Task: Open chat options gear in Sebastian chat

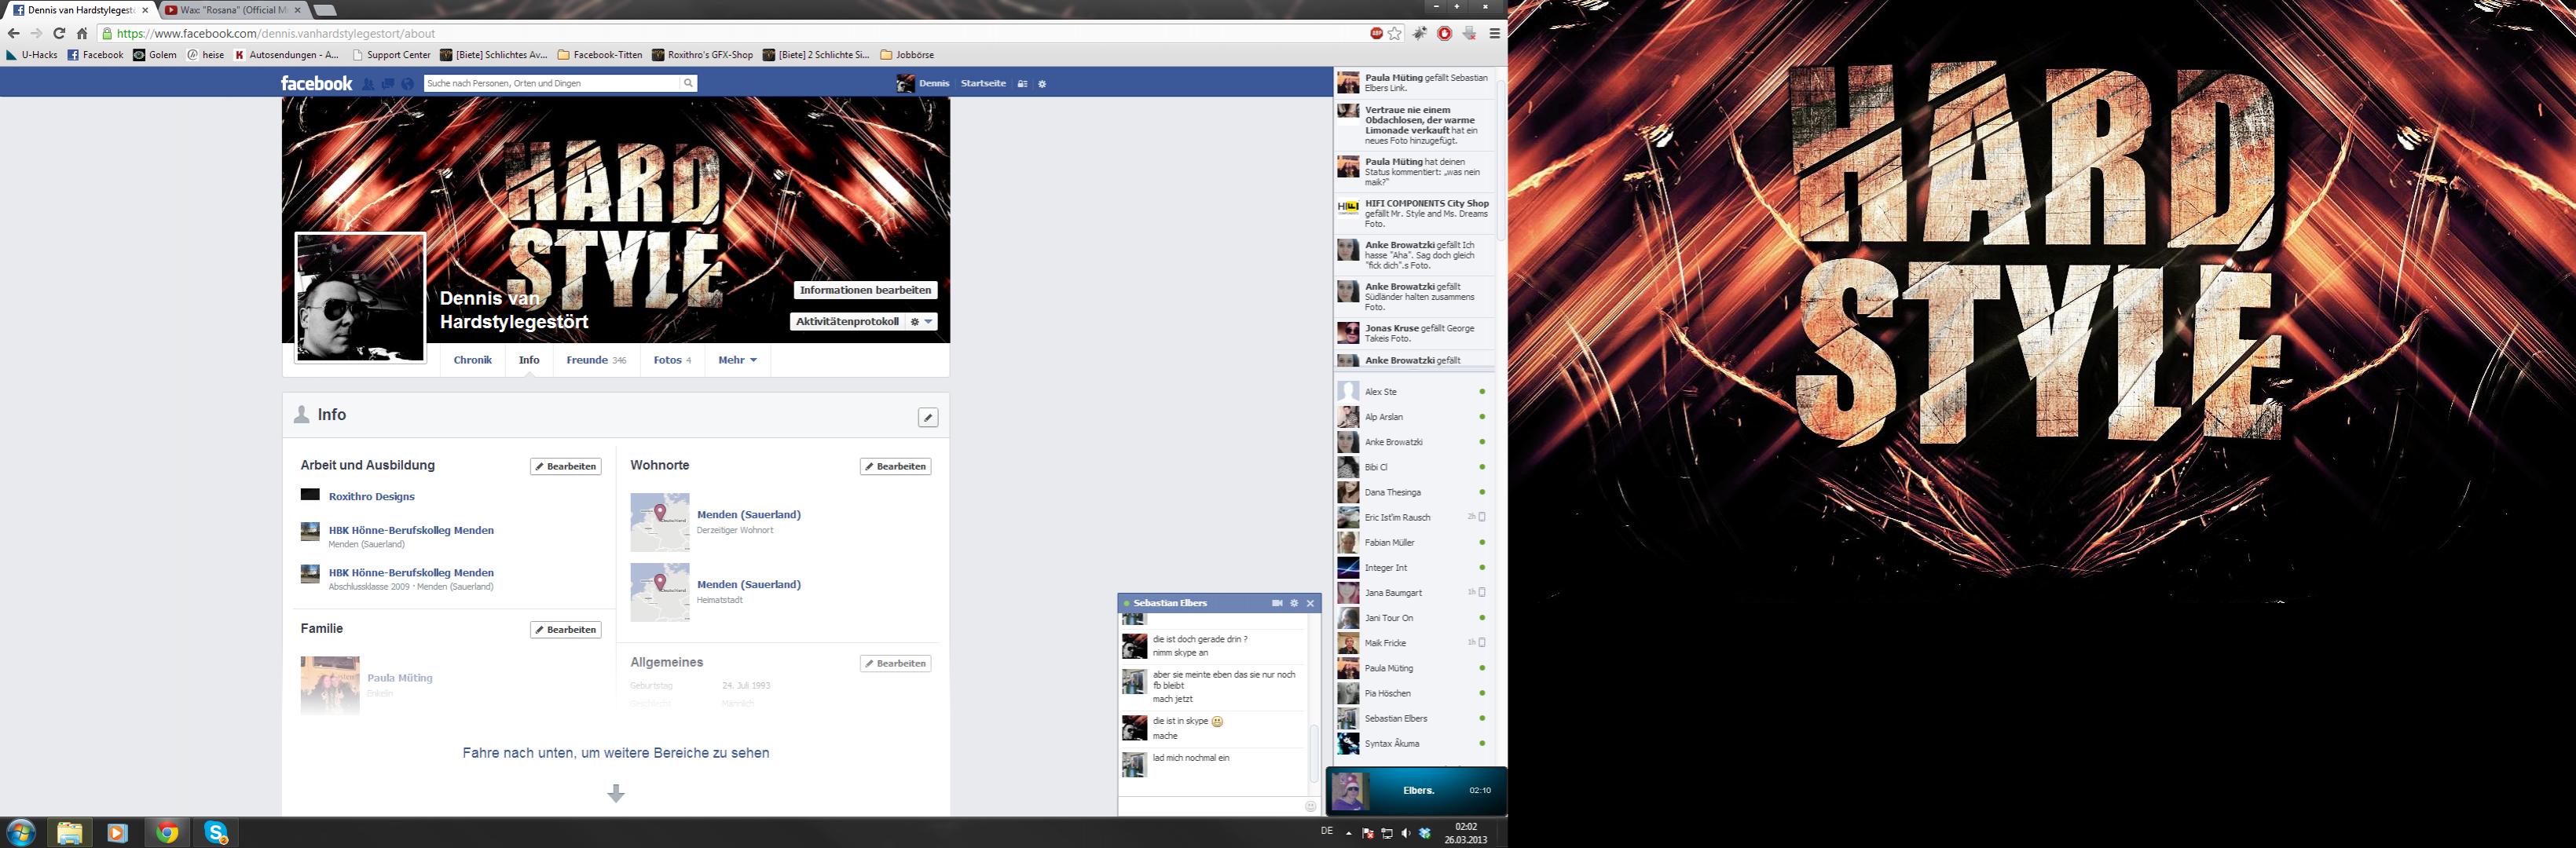Action: point(1294,603)
